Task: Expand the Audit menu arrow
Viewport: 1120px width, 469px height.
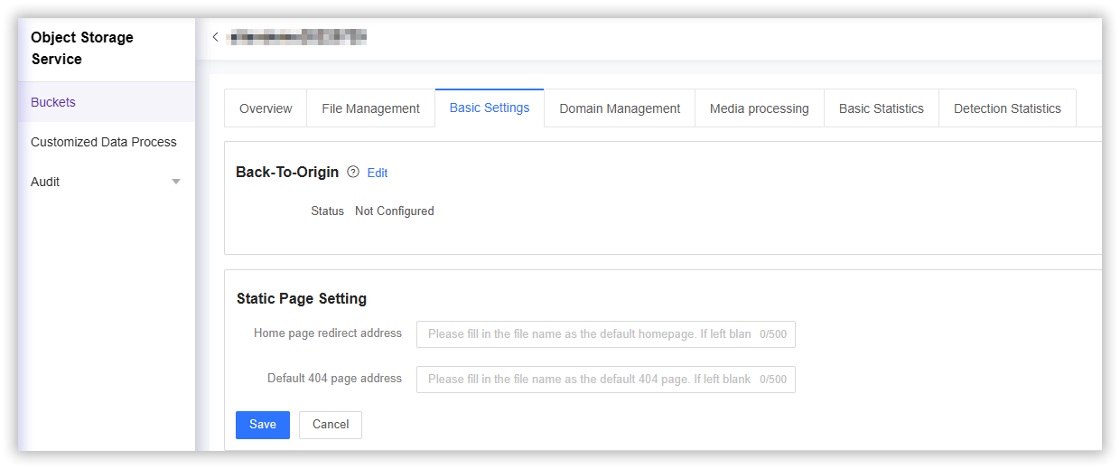Action: click(176, 182)
